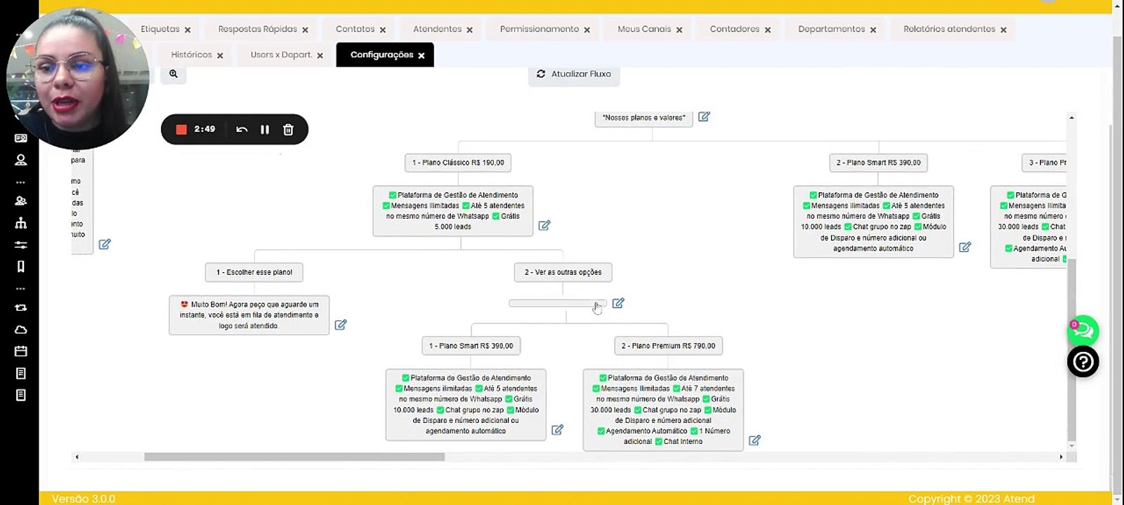Click the flow's horizontal scrollbar right arrow
The image size is (1124, 505).
click(x=1061, y=457)
